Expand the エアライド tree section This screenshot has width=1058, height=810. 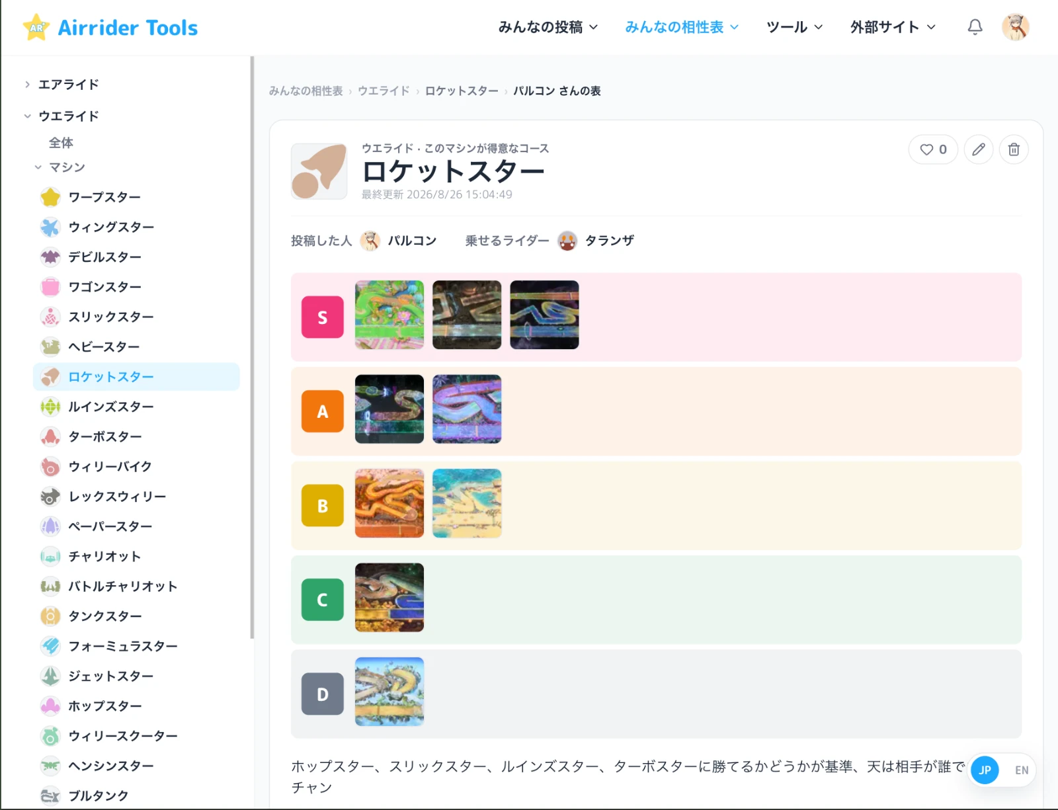[x=27, y=84]
